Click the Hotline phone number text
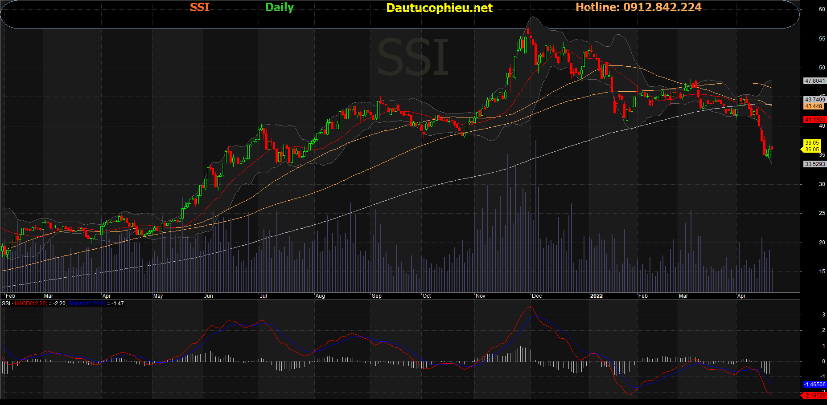 tap(638, 7)
